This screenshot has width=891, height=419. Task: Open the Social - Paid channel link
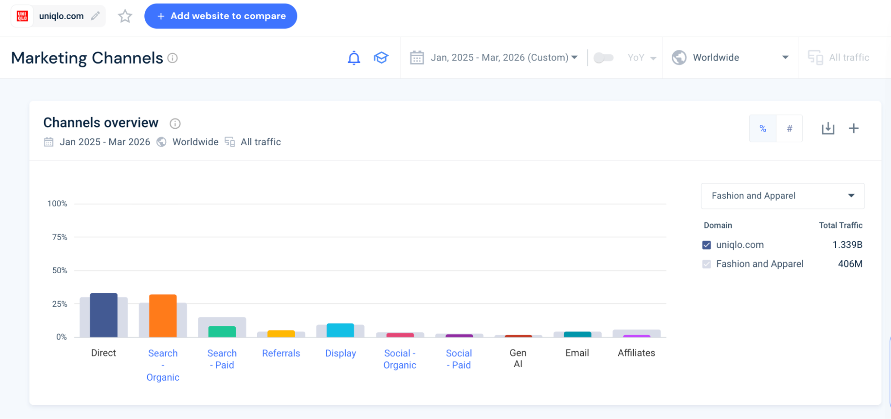pos(459,359)
